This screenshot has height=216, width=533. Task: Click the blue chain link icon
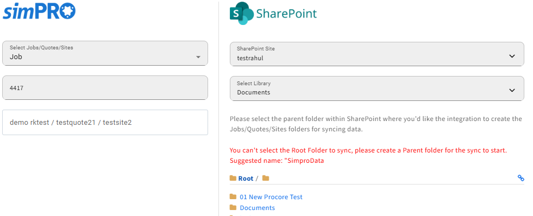click(521, 178)
